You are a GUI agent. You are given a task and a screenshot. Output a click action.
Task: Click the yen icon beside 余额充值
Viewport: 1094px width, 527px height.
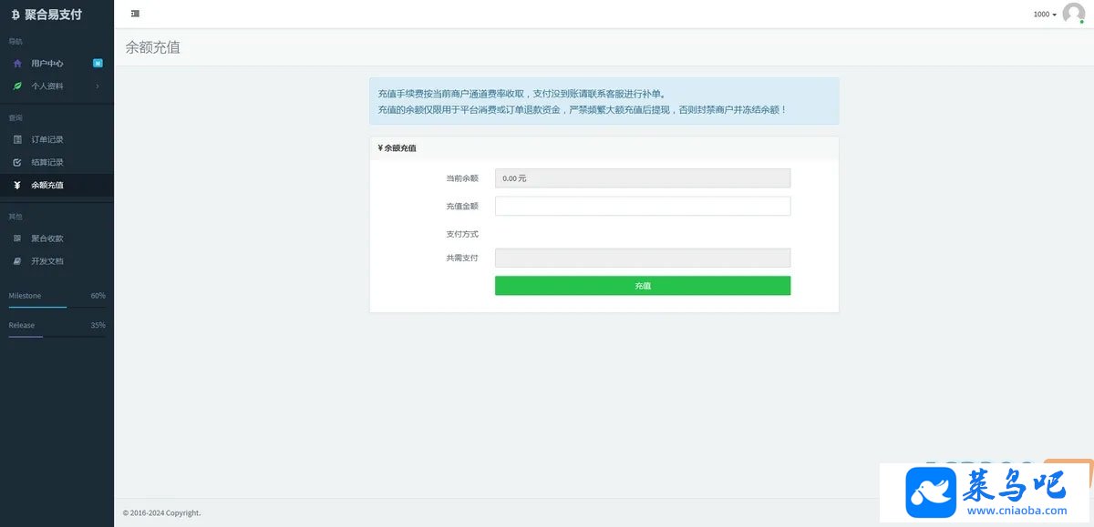(x=17, y=185)
